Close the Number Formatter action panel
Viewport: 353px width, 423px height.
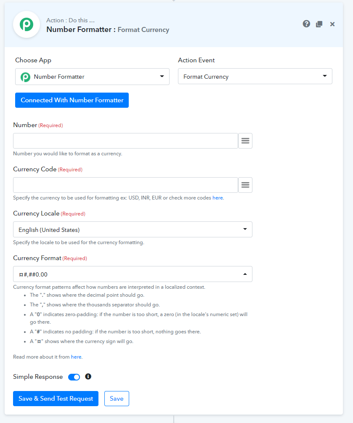click(332, 24)
